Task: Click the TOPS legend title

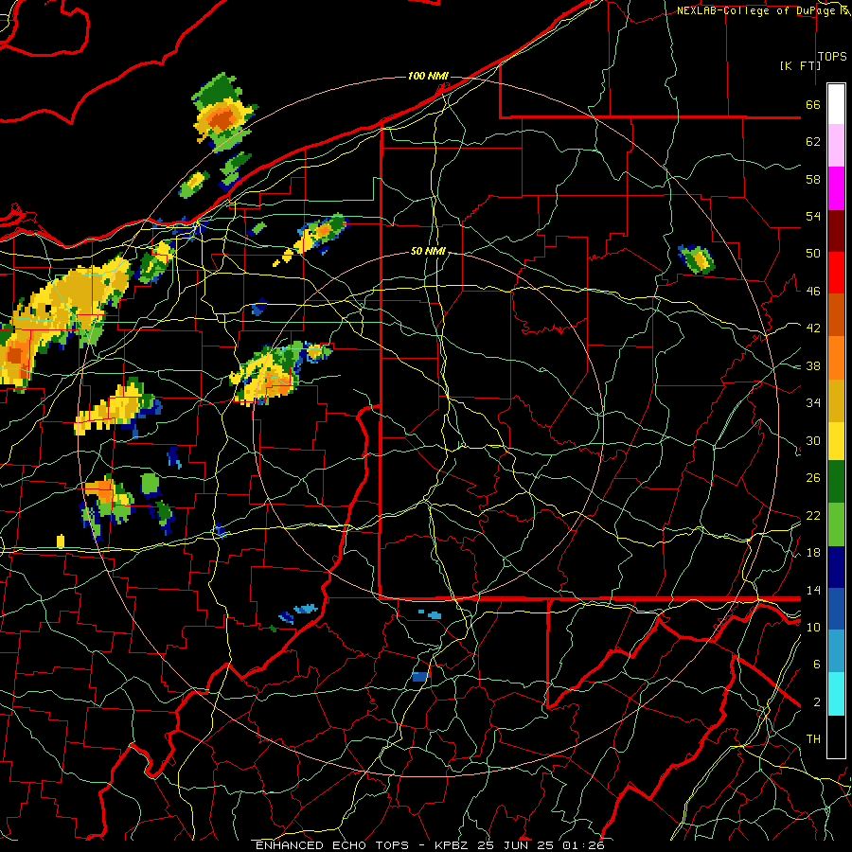Action: (832, 56)
